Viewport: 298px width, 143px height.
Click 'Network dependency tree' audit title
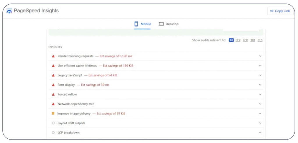pos(76,104)
